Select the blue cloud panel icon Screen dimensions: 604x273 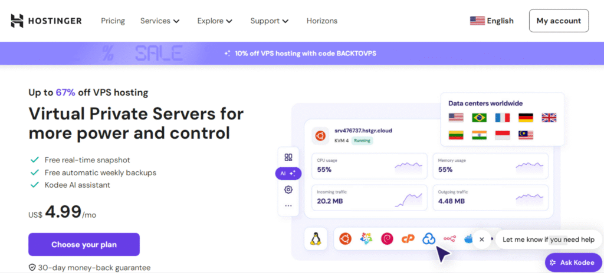pyautogui.click(x=428, y=239)
